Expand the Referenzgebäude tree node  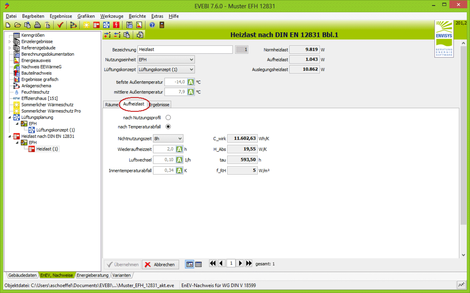point(10,48)
